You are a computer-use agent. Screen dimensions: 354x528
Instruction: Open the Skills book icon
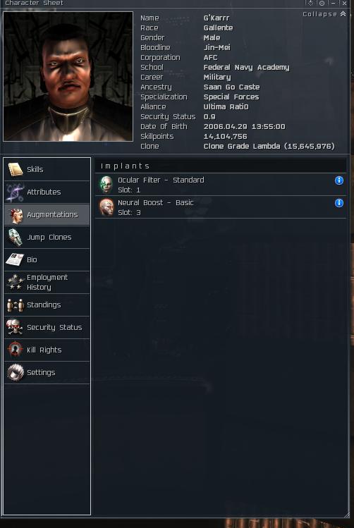pyautogui.click(x=15, y=169)
